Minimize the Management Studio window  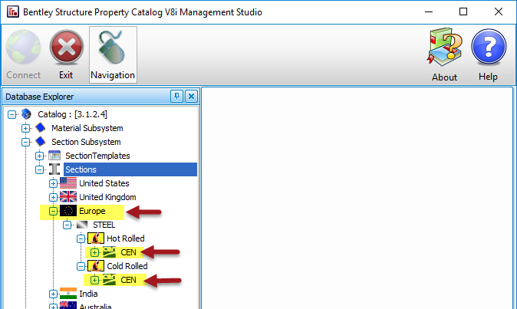click(429, 12)
